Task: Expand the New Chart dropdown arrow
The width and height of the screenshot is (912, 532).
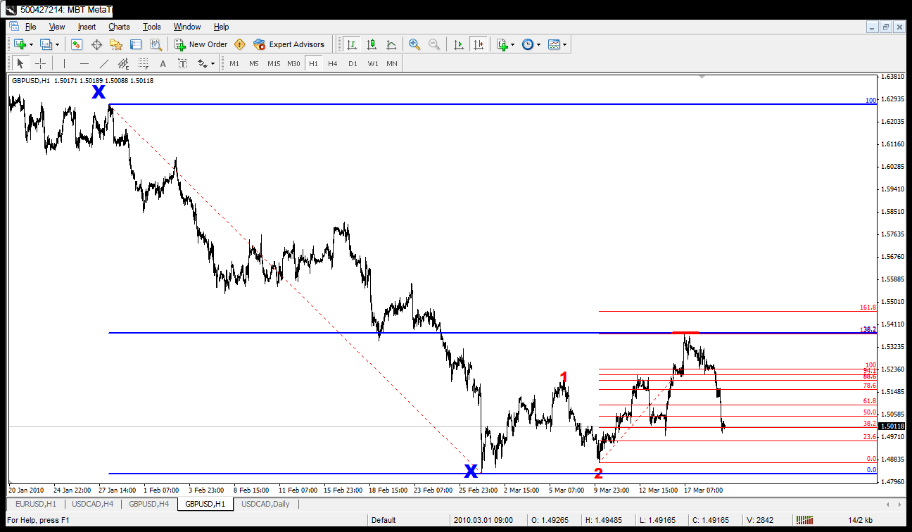Action: pyautogui.click(x=31, y=44)
